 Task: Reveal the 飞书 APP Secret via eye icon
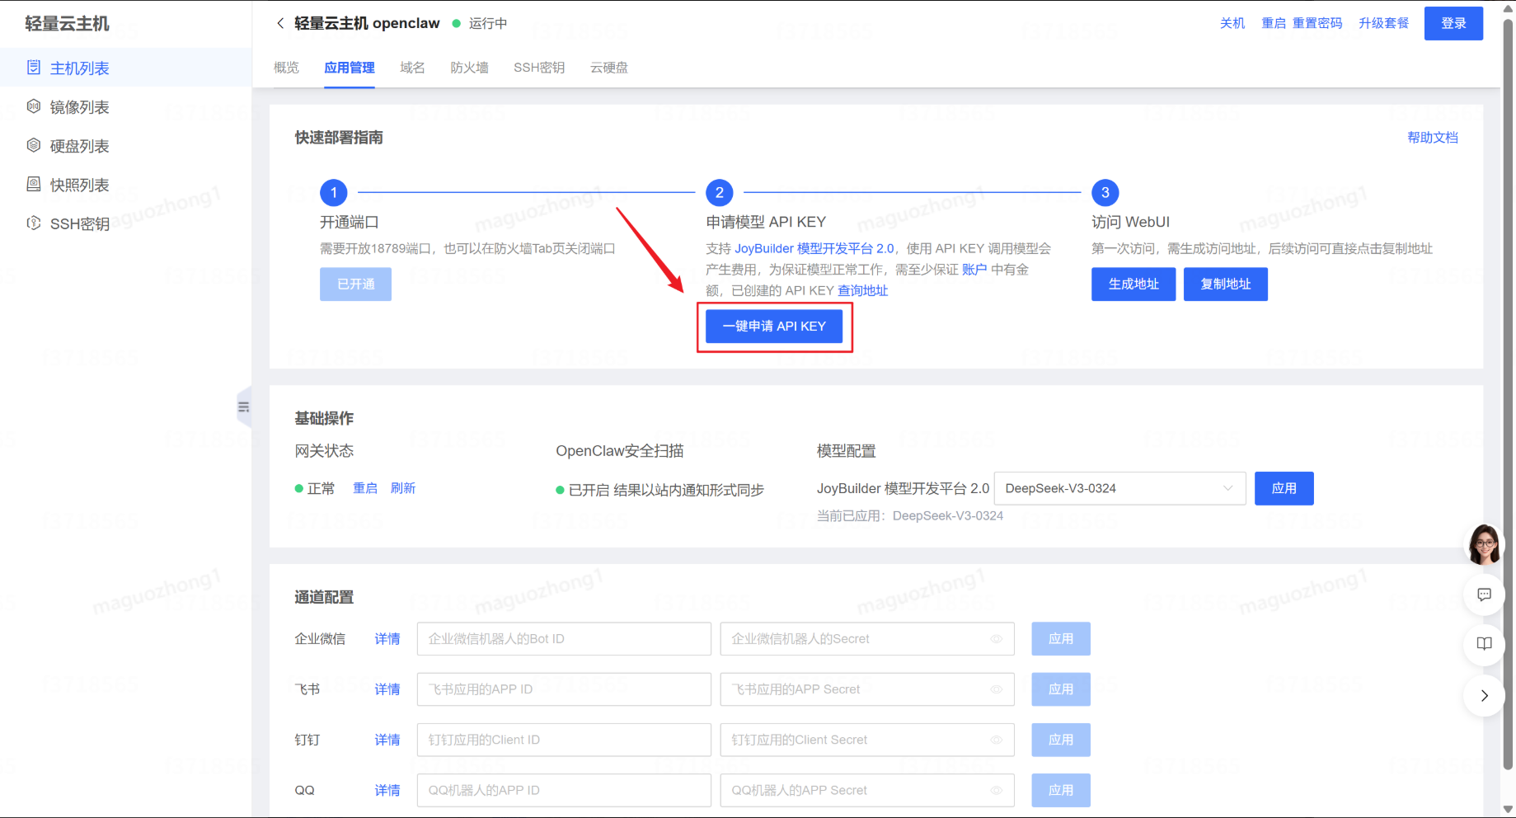coord(996,689)
